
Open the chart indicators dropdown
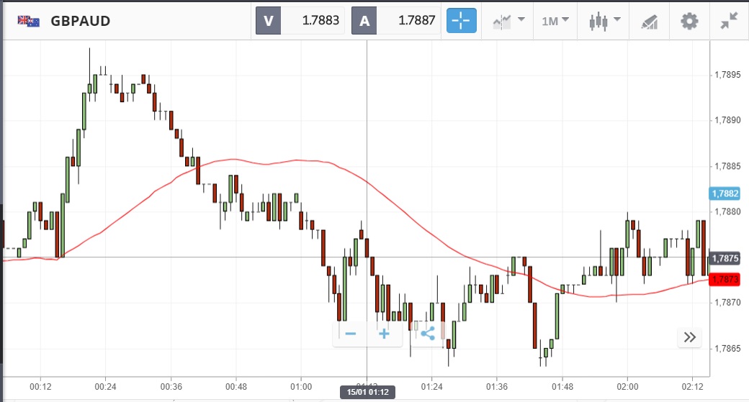508,21
